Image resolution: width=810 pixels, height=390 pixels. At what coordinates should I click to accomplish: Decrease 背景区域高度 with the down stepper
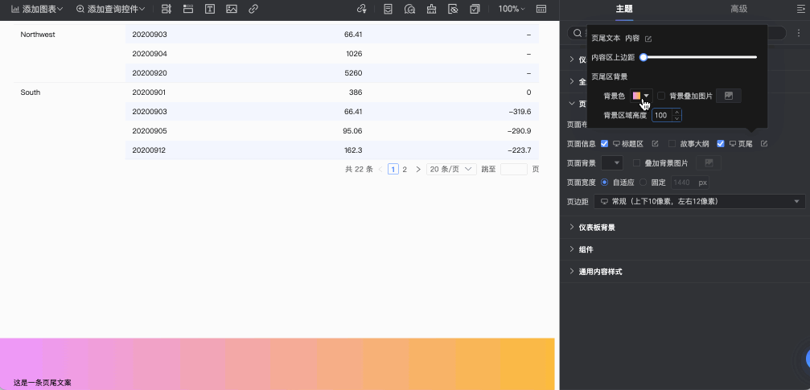click(x=677, y=118)
